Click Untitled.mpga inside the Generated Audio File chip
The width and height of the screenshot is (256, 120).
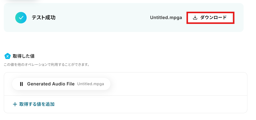(x=91, y=84)
